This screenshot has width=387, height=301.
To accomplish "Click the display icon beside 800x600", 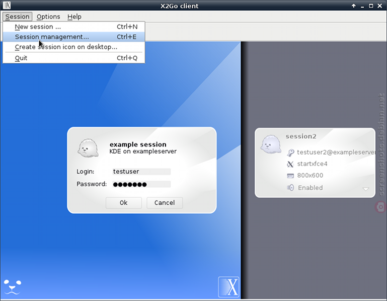I will 290,176.
